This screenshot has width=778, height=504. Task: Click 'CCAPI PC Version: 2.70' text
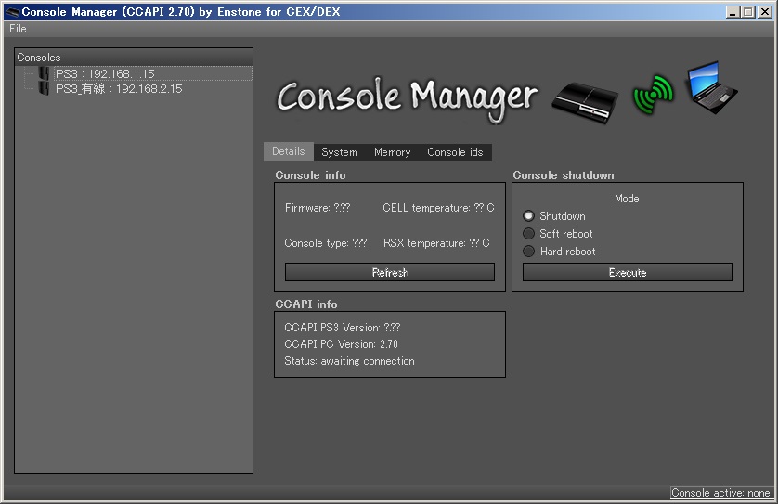[341, 344]
